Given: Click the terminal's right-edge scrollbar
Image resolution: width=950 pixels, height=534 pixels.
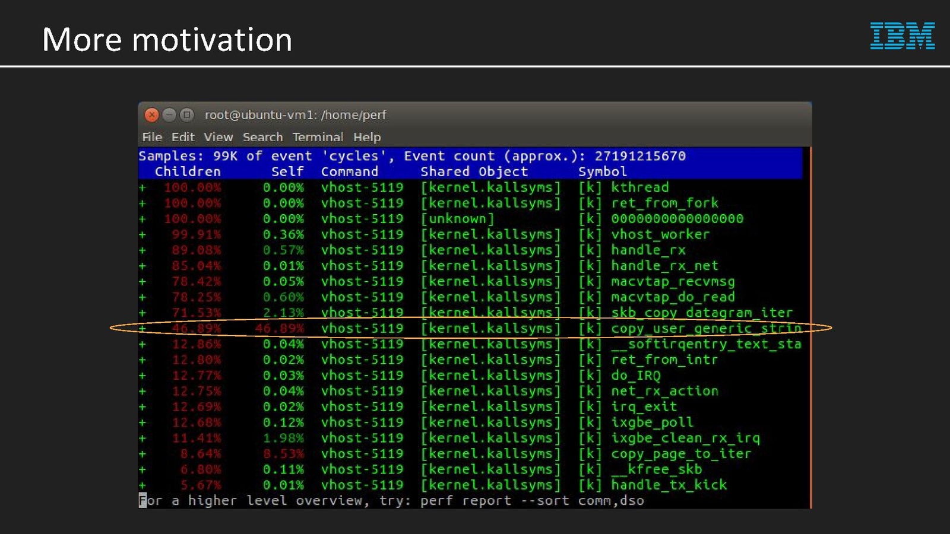Looking at the screenshot, I should 810,326.
